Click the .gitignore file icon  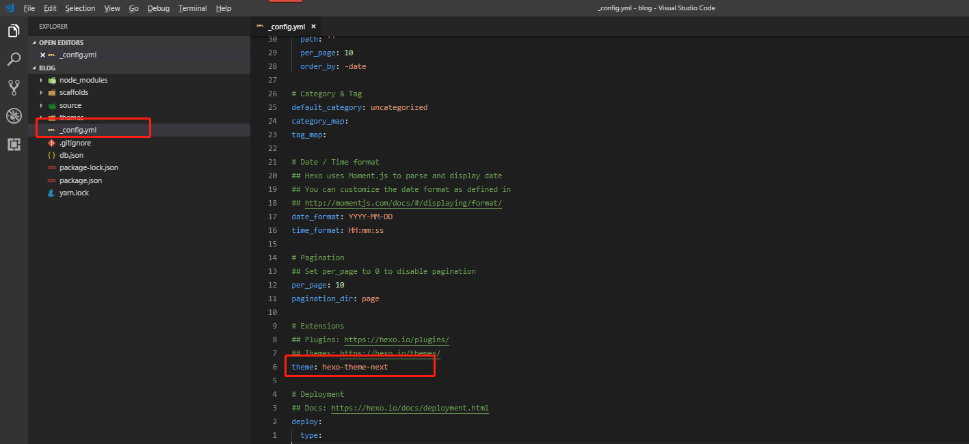click(x=52, y=143)
